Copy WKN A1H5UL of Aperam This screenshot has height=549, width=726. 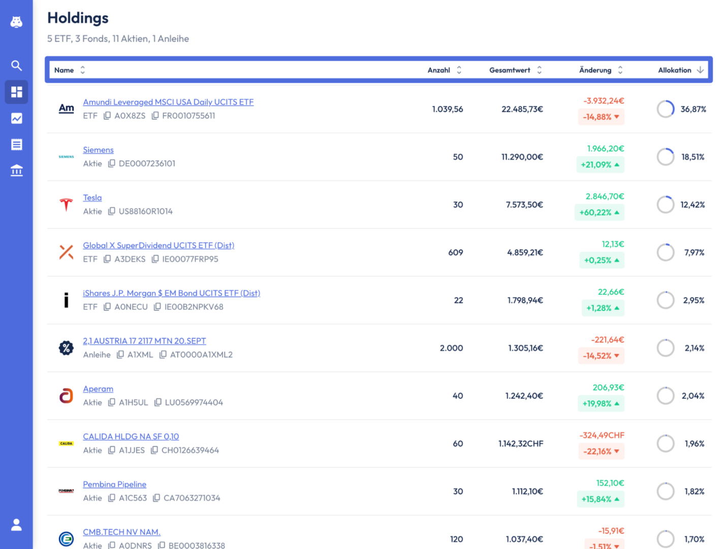(x=111, y=403)
